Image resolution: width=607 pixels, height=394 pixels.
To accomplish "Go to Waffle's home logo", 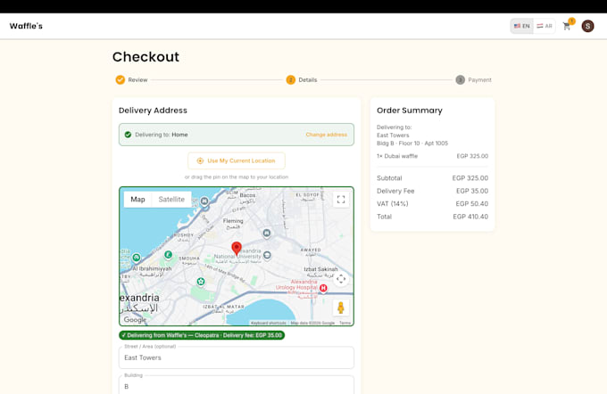I will (26, 26).
